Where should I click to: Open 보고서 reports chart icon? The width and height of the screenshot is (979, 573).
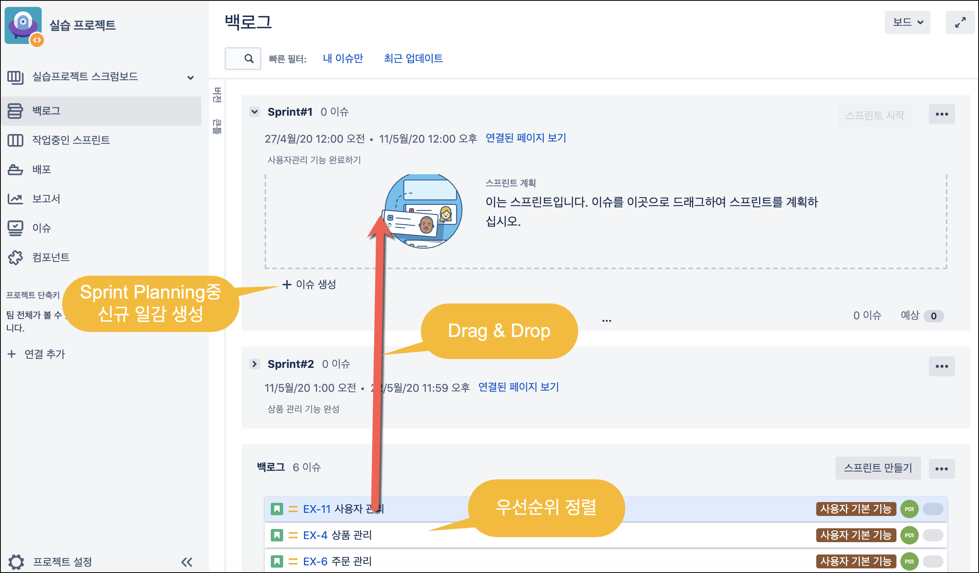(x=15, y=199)
